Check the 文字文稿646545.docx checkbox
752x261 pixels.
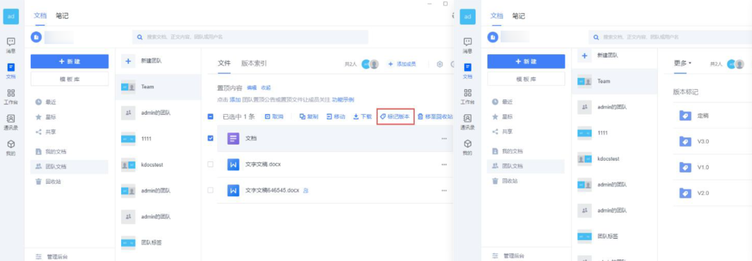pyautogui.click(x=210, y=190)
